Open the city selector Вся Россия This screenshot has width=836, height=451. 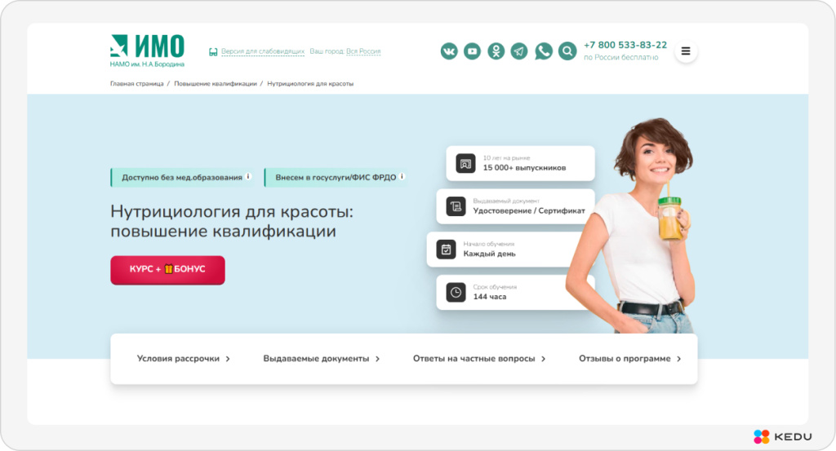[x=363, y=51]
